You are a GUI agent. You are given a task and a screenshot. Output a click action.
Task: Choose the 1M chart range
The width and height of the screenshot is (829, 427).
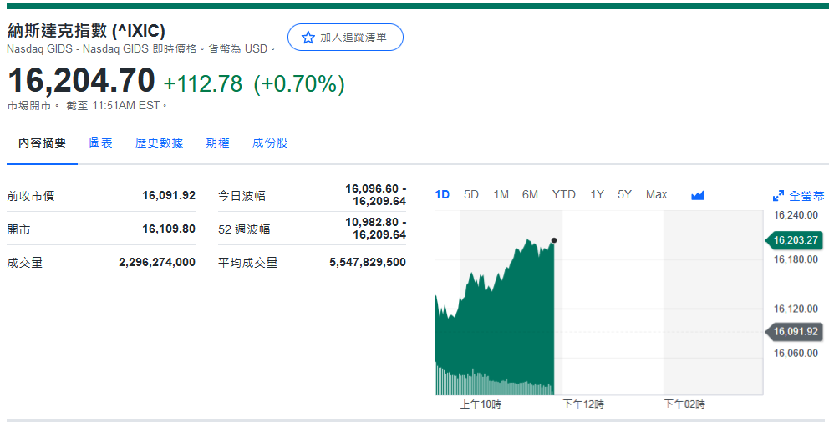pos(501,194)
